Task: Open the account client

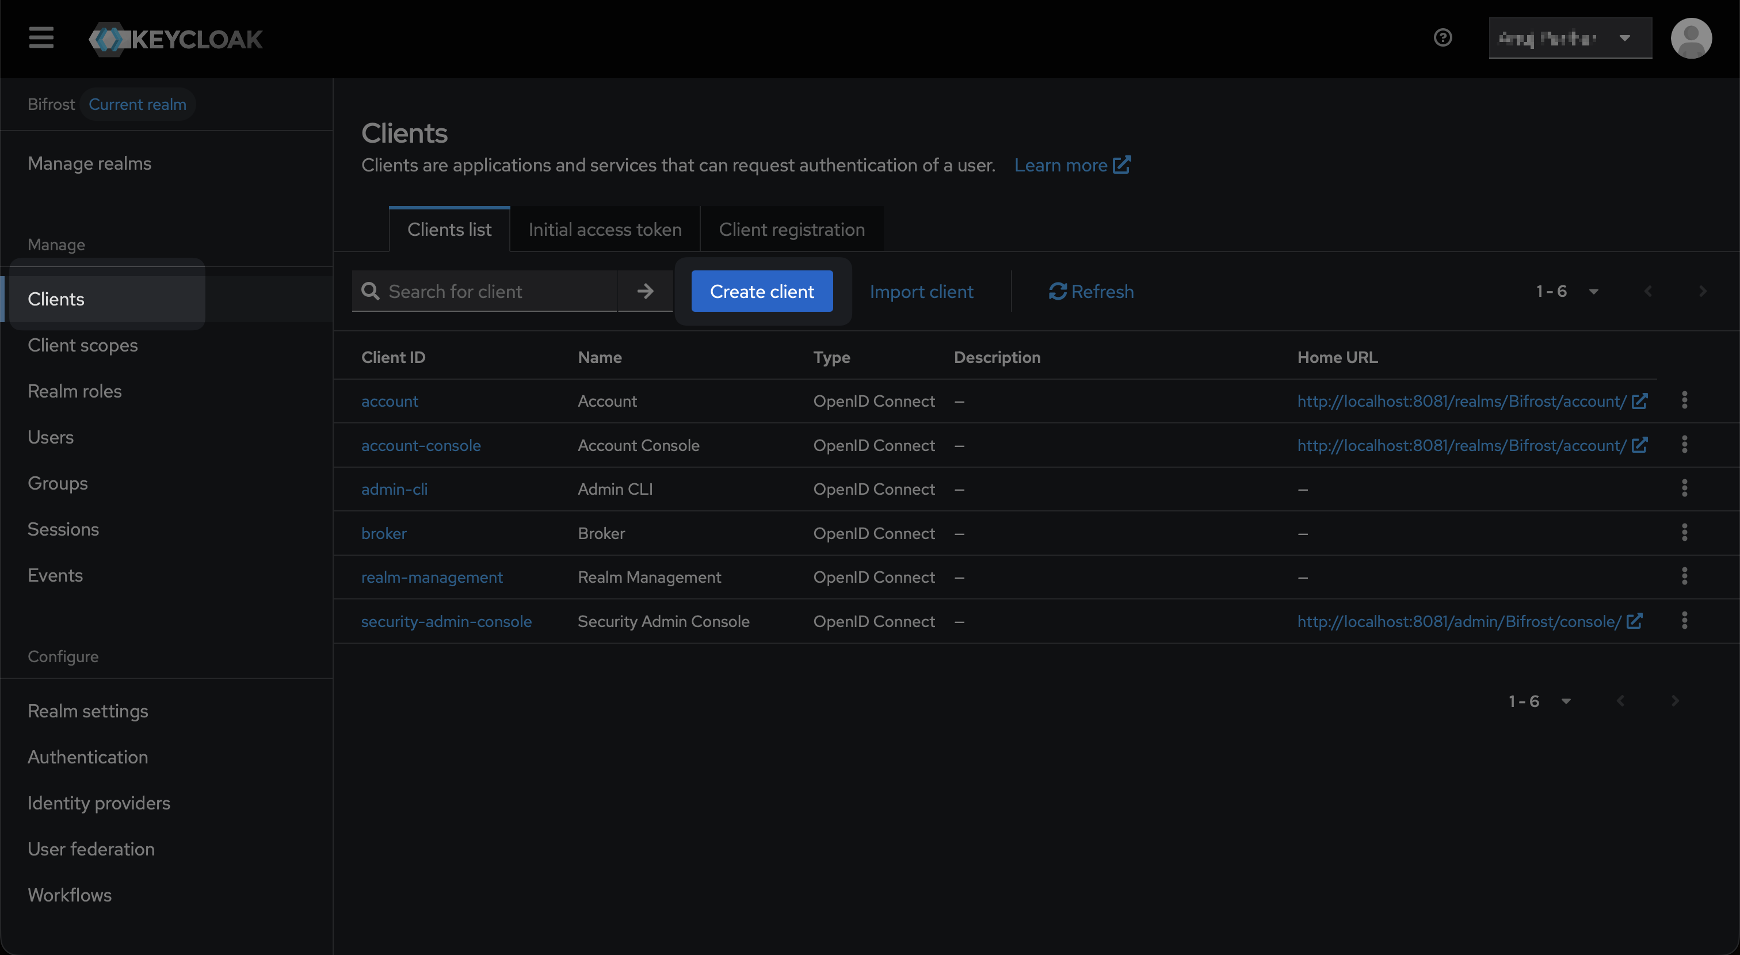Action: click(x=390, y=401)
